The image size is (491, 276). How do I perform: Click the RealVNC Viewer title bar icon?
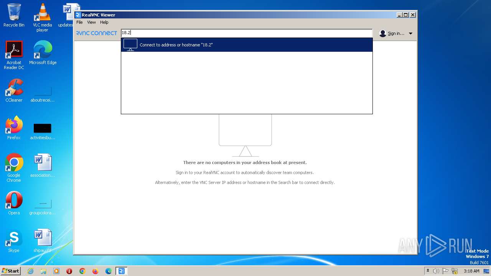[x=78, y=15]
